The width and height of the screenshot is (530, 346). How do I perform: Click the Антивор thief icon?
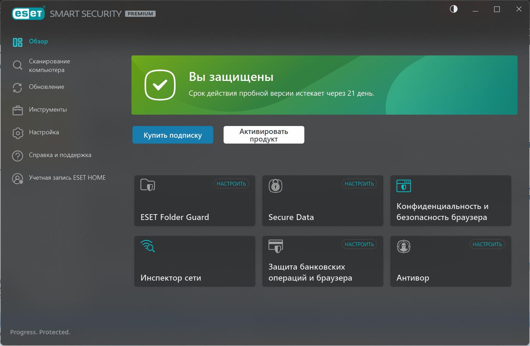[x=403, y=247]
